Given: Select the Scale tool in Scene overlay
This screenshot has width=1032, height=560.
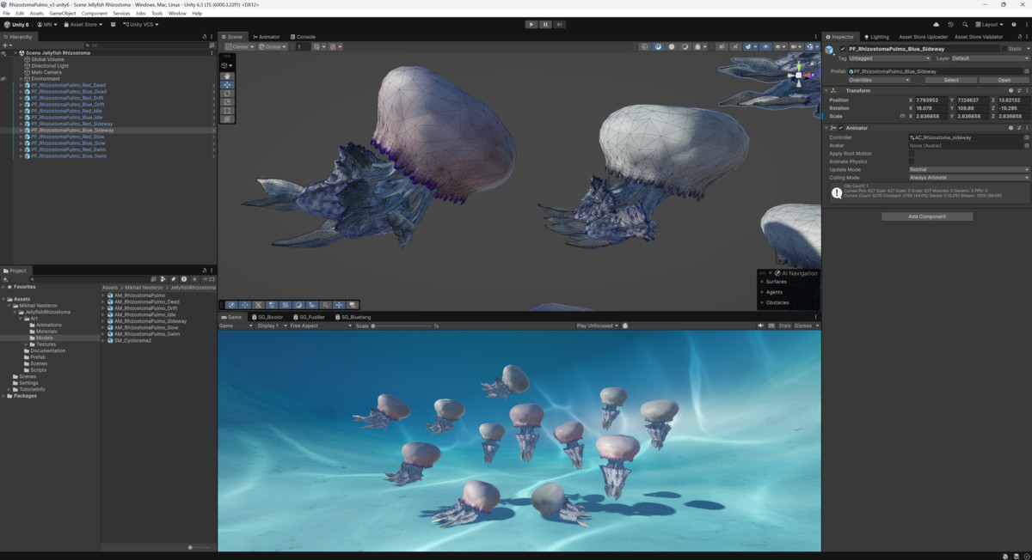Looking at the screenshot, I should coord(227,101).
